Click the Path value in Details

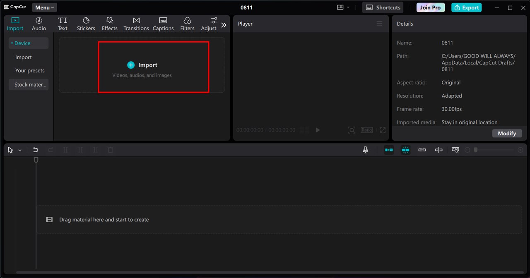[x=478, y=62]
